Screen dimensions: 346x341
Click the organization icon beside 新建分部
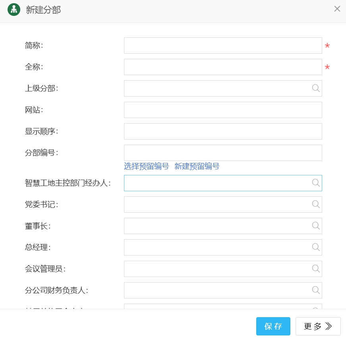pyautogui.click(x=14, y=10)
